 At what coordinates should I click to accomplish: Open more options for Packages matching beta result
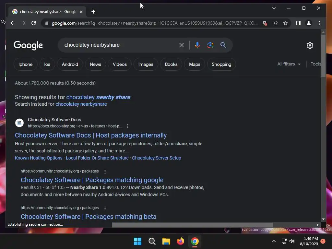pos(105,208)
